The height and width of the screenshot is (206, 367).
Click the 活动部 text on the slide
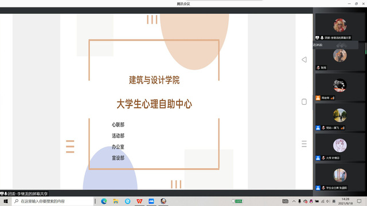click(x=118, y=136)
